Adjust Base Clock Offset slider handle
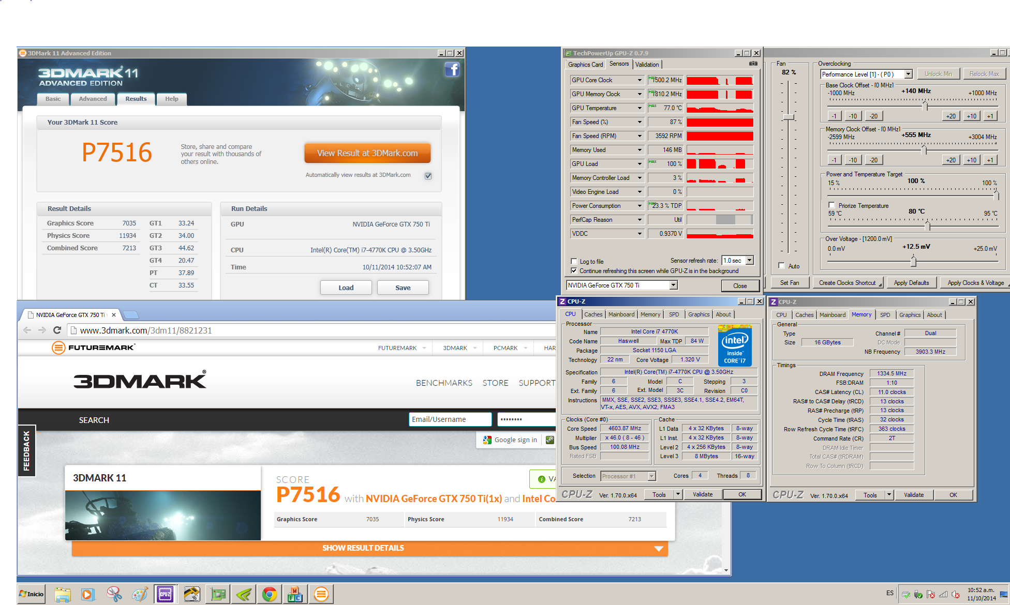Image resolution: width=1010 pixels, height=605 pixels. pyautogui.click(x=925, y=105)
